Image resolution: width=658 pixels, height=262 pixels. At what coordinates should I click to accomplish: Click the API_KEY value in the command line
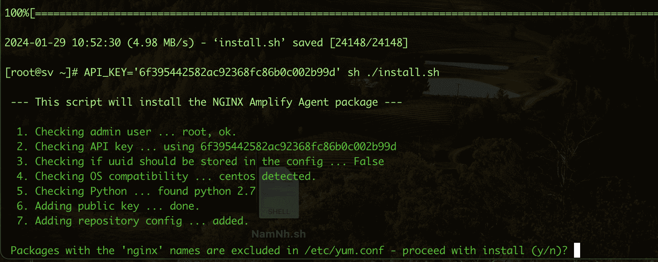(239, 72)
